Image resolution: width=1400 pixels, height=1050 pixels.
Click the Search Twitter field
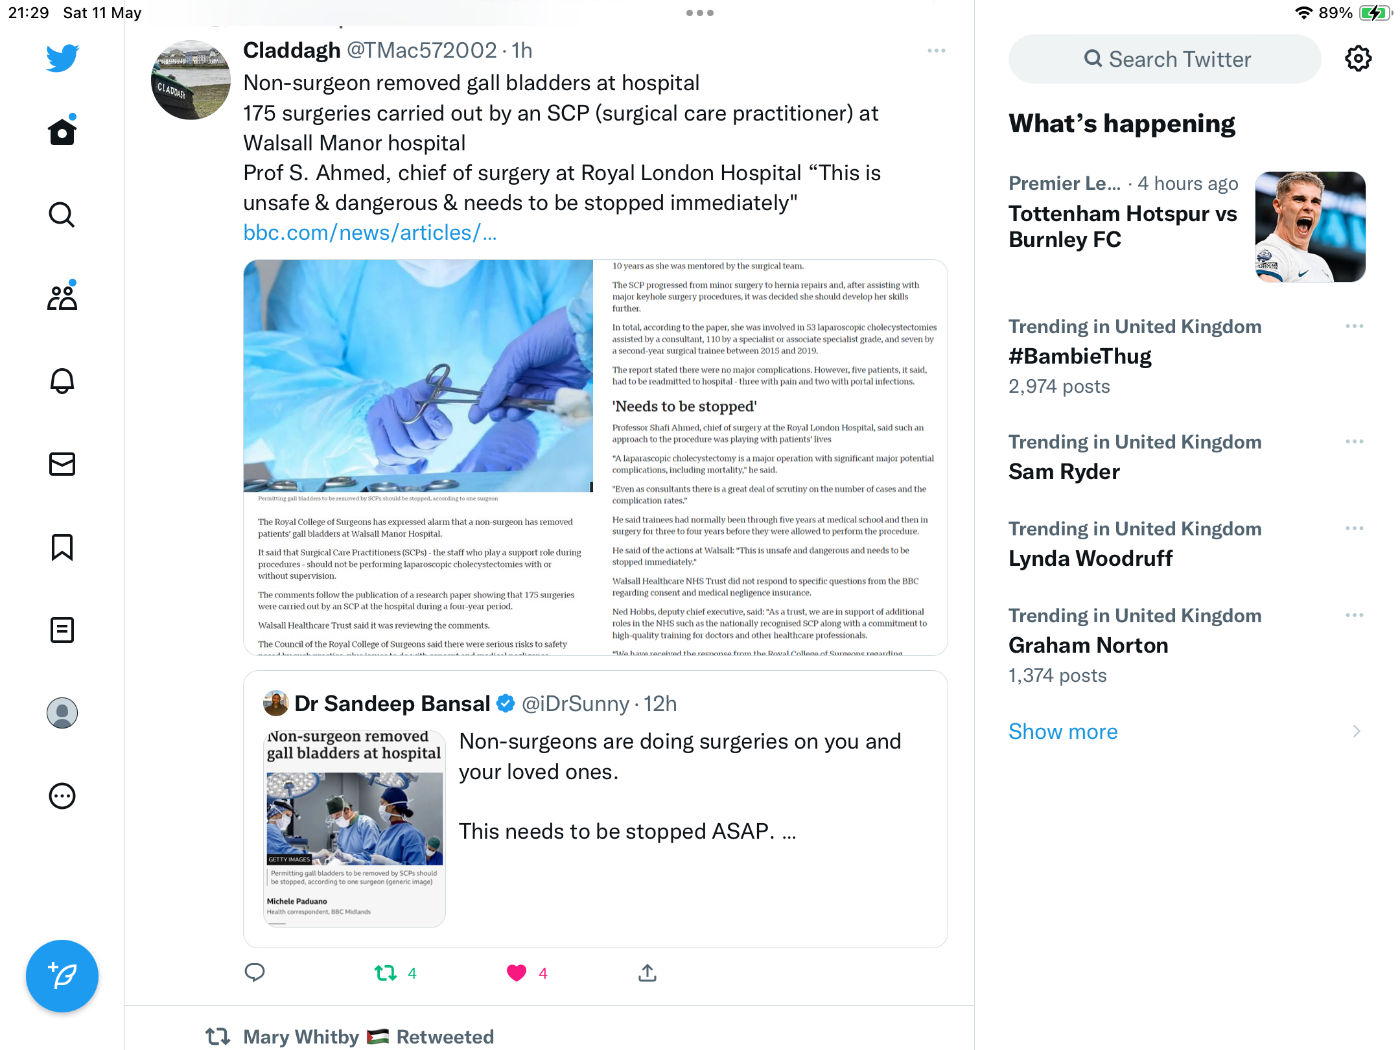coord(1165,59)
